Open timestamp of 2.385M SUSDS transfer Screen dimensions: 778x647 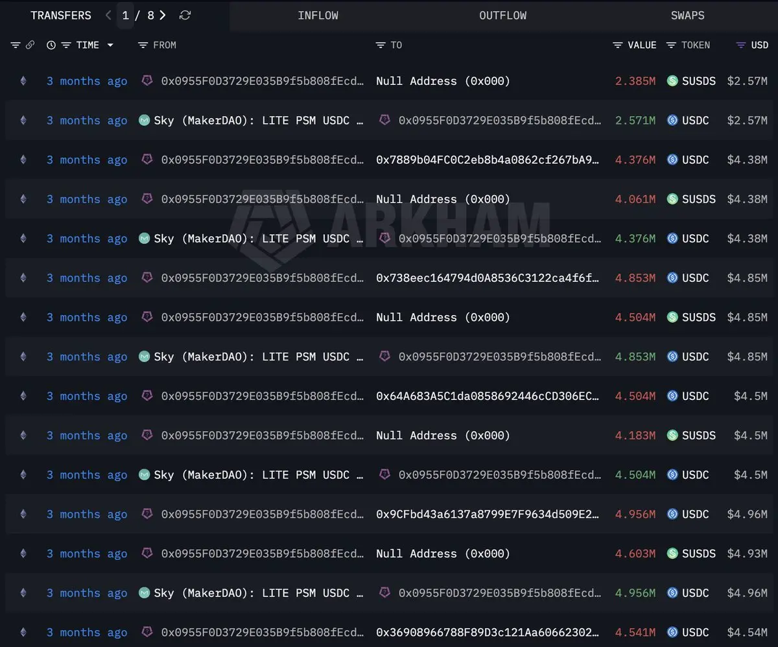(87, 81)
